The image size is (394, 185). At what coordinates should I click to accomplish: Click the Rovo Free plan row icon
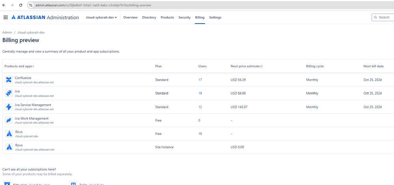(9, 134)
